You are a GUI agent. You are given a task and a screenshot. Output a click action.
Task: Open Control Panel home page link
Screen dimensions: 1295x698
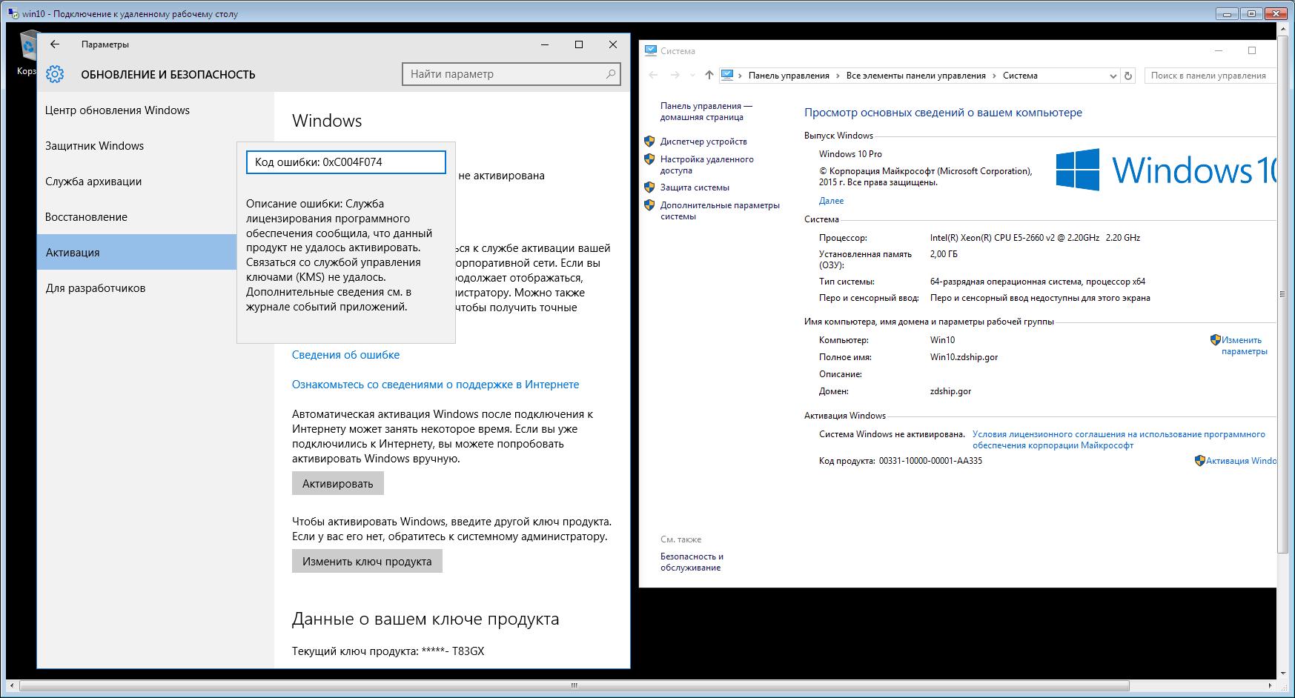tap(706, 111)
